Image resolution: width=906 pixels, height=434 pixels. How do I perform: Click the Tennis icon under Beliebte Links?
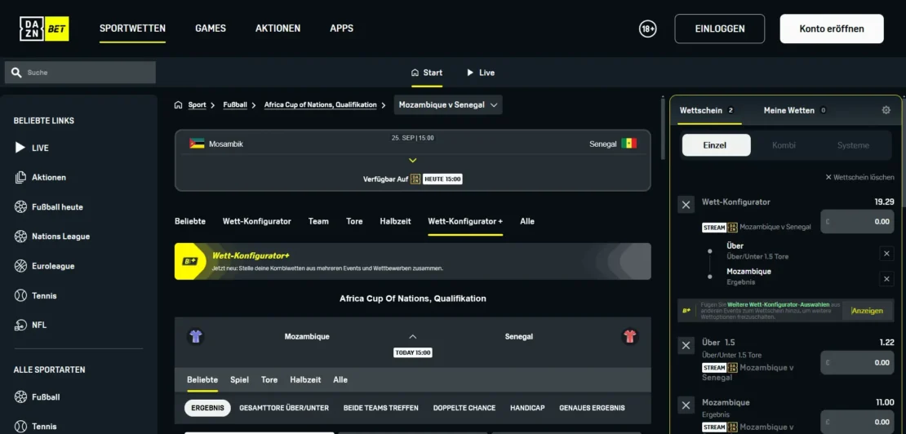[x=20, y=295]
